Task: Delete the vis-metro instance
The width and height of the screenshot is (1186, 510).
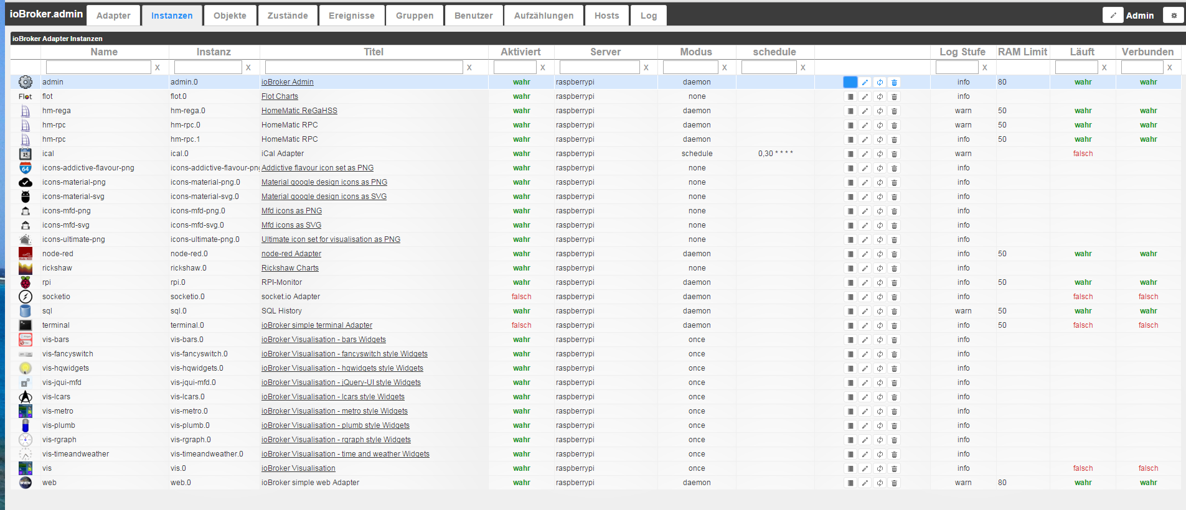Action: coord(895,411)
